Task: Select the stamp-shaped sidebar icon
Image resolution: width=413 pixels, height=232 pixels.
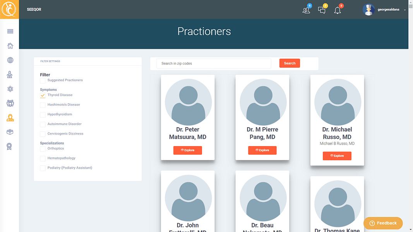Action: tap(10, 75)
